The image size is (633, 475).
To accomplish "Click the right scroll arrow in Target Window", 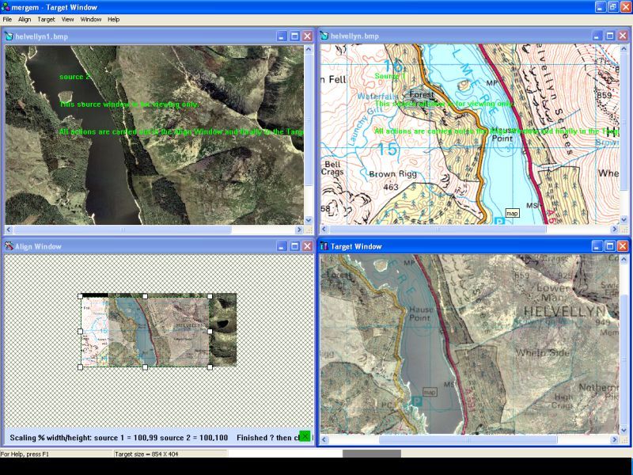I will (x=615, y=439).
